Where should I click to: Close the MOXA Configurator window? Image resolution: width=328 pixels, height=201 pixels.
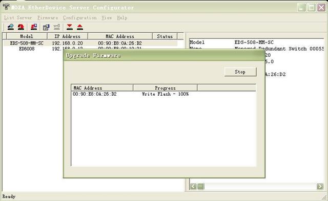321,8
